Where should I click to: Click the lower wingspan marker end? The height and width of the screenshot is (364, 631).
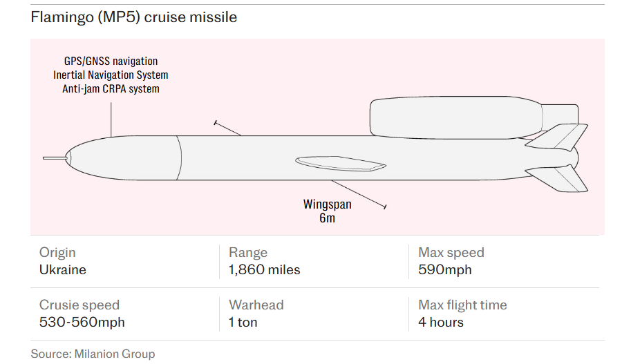[384, 207]
